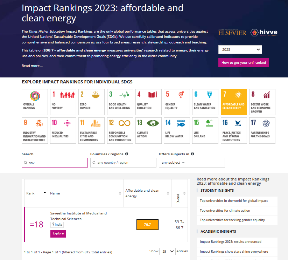
Task: Open the No Poverty SDG 1 tile
Action: click(x=63, y=102)
